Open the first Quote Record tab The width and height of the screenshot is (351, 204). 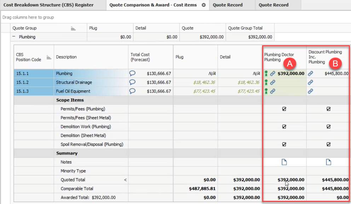(x=228, y=5)
